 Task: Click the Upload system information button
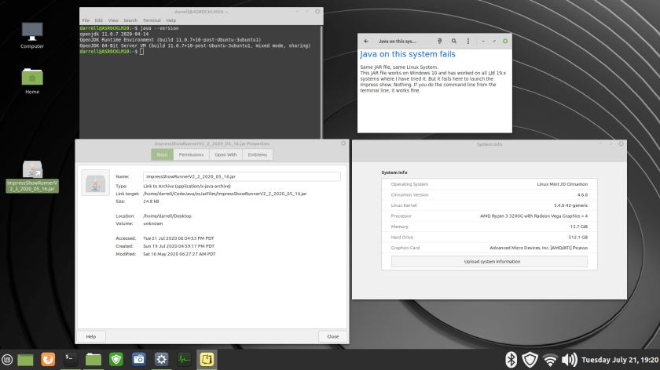pyautogui.click(x=489, y=261)
